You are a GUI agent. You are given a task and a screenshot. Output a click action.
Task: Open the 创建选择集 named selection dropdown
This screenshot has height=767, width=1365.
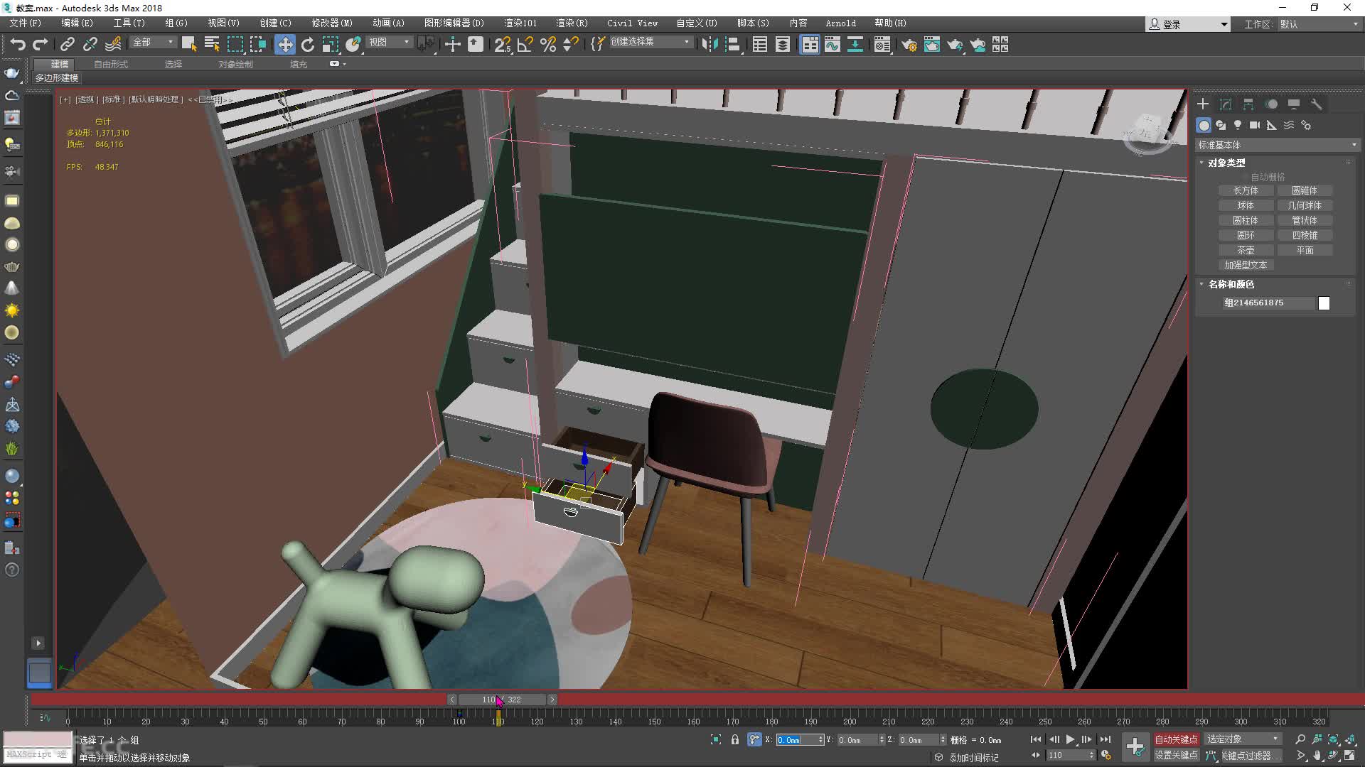point(651,42)
